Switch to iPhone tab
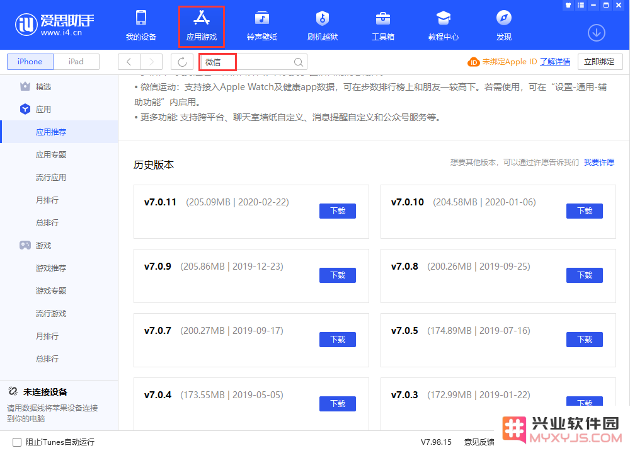 [x=30, y=62]
